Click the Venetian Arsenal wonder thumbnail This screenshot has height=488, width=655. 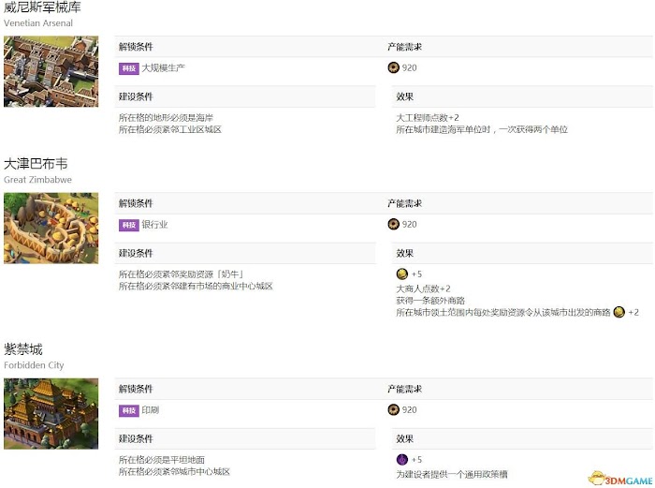pyautogui.click(x=51, y=71)
